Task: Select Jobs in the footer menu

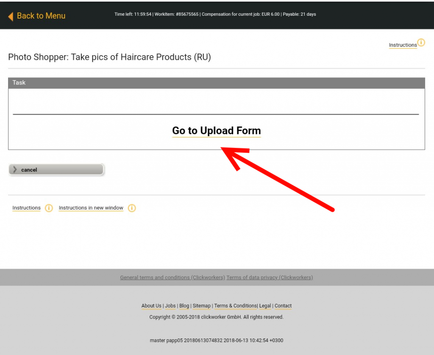Action: tap(170, 306)
